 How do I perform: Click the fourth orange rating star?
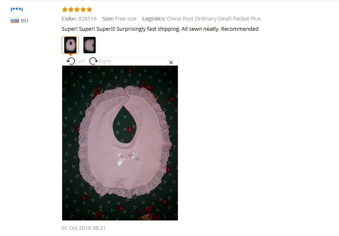[x=83, y=9]
